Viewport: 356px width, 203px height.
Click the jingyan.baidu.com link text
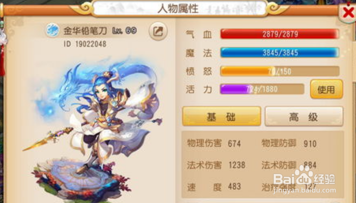tap(304, 190)
